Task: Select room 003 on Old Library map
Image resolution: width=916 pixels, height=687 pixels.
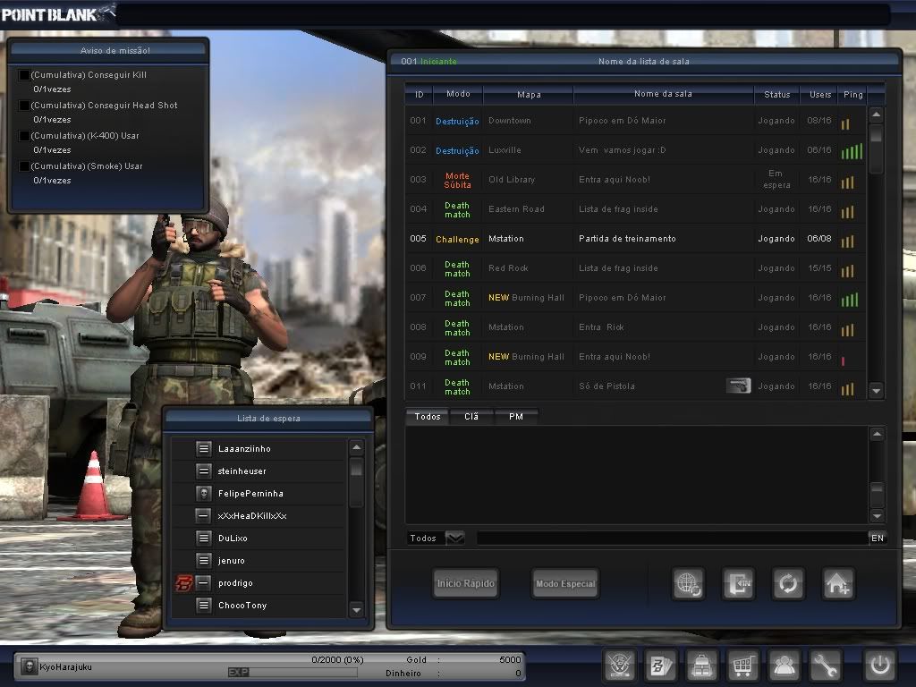Action: pyautogui.click(x=636, y=179)
